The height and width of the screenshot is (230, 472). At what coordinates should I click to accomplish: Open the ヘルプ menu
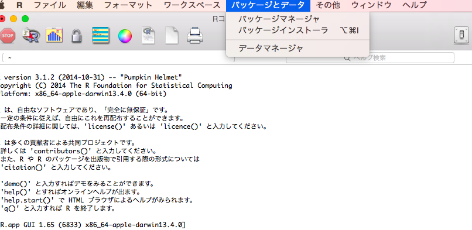coord(414,5)
